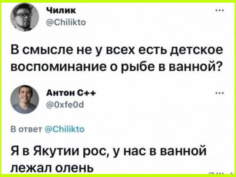This screenshot has width=236, height=177.
Task: Open the @0xfe0d handle
Action: click(x=65, y=105)
